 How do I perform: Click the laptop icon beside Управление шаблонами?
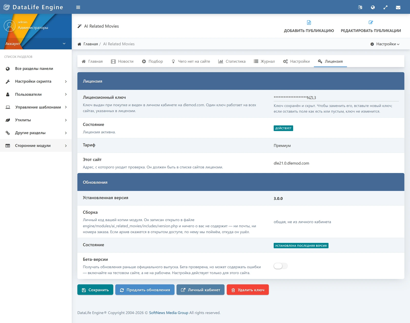8,107
